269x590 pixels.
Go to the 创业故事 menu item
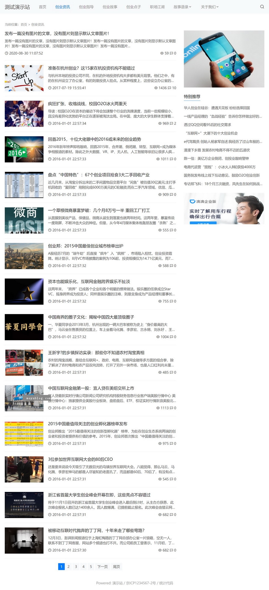(x=110, y=7)
